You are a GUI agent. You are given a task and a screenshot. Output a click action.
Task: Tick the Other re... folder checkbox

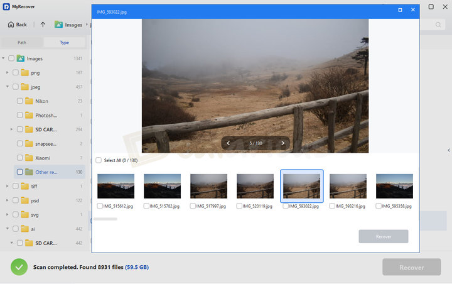point(19,172)
